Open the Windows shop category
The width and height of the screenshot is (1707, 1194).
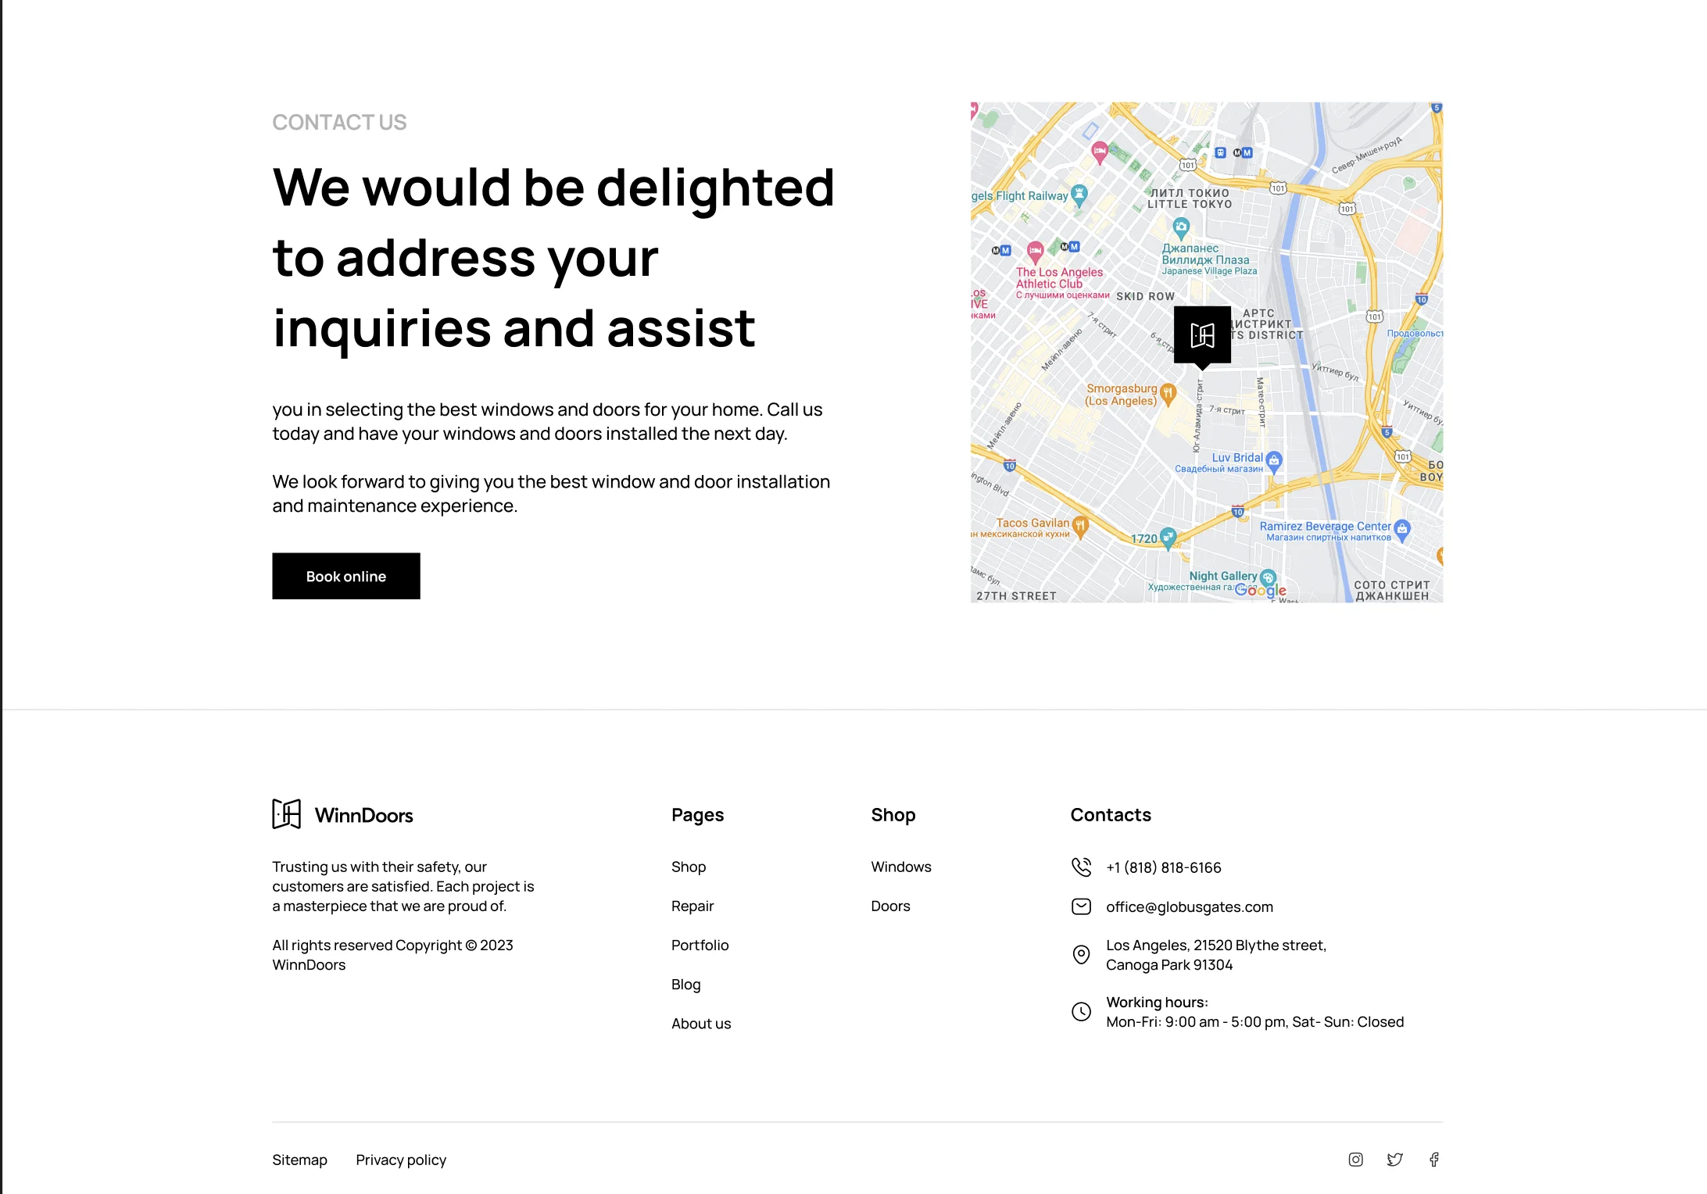(900, 867)
